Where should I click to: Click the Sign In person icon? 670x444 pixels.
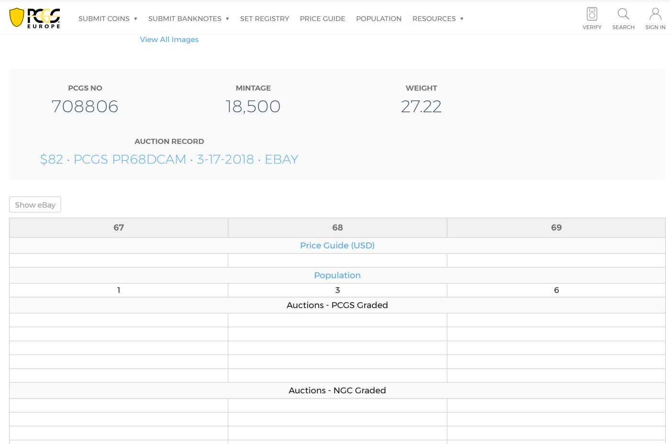pos(655,14)
